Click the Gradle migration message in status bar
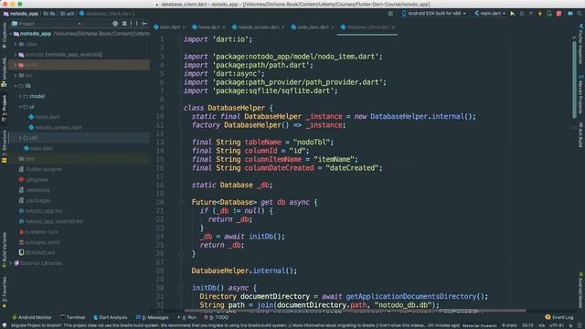The height and width of the screenshot is (329, 585). (235, 325)
